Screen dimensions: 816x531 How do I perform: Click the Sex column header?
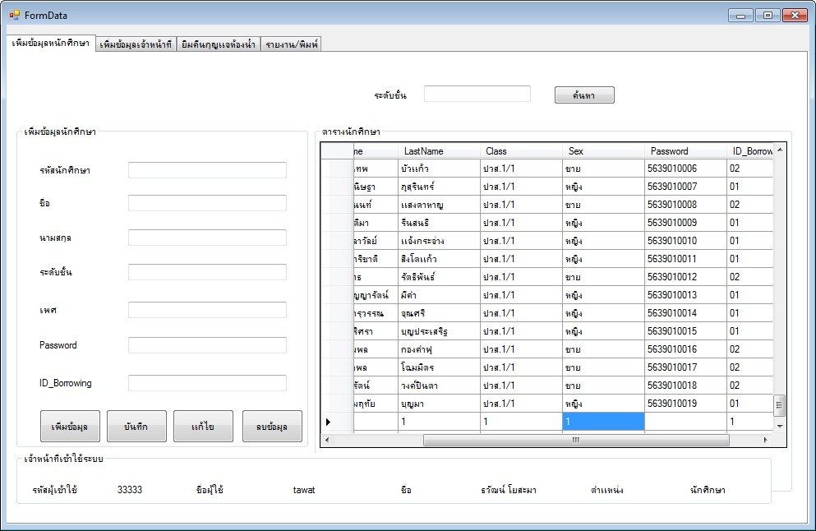[604, 151]
